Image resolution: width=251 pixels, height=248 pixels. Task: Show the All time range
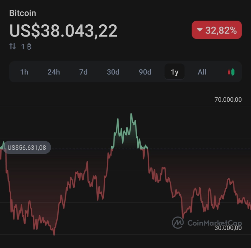[202, 72]
